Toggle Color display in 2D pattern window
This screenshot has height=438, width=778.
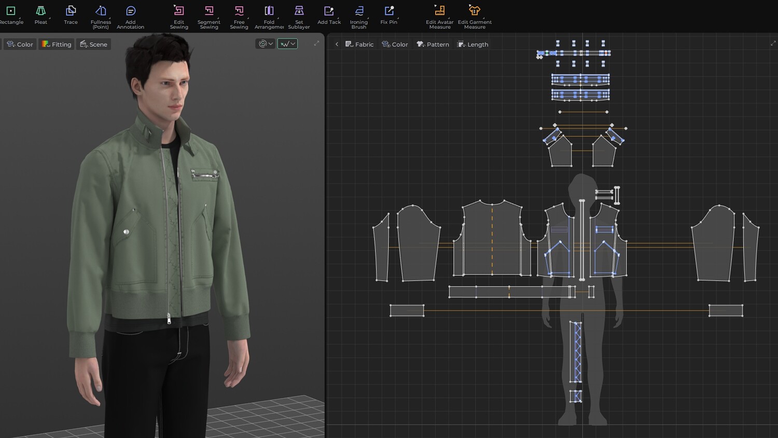395,44
